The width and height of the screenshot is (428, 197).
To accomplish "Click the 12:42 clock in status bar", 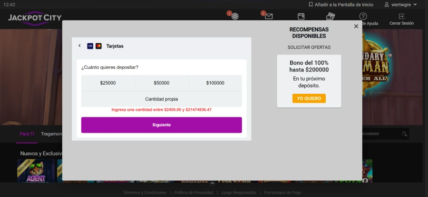I will 10,5.
